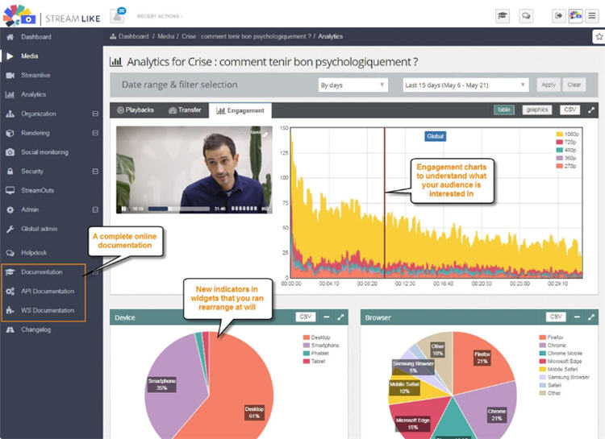
Task: Expand the Admin submenu toggle
Action: 95,209
